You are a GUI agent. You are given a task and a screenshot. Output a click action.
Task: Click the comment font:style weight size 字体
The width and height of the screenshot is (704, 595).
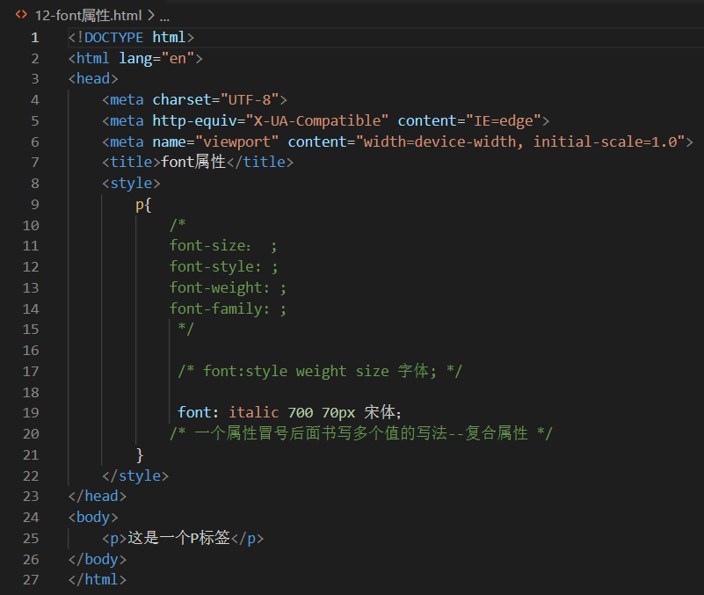(320, 372)
